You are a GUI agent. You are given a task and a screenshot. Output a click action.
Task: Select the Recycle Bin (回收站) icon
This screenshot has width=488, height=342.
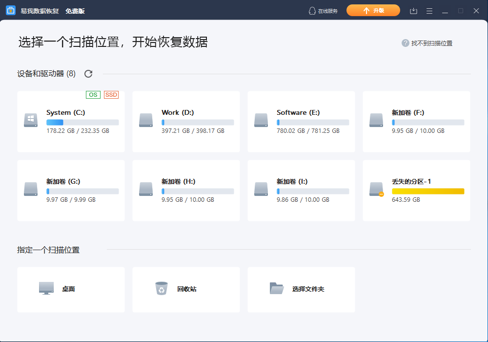(x=162, y=288)
